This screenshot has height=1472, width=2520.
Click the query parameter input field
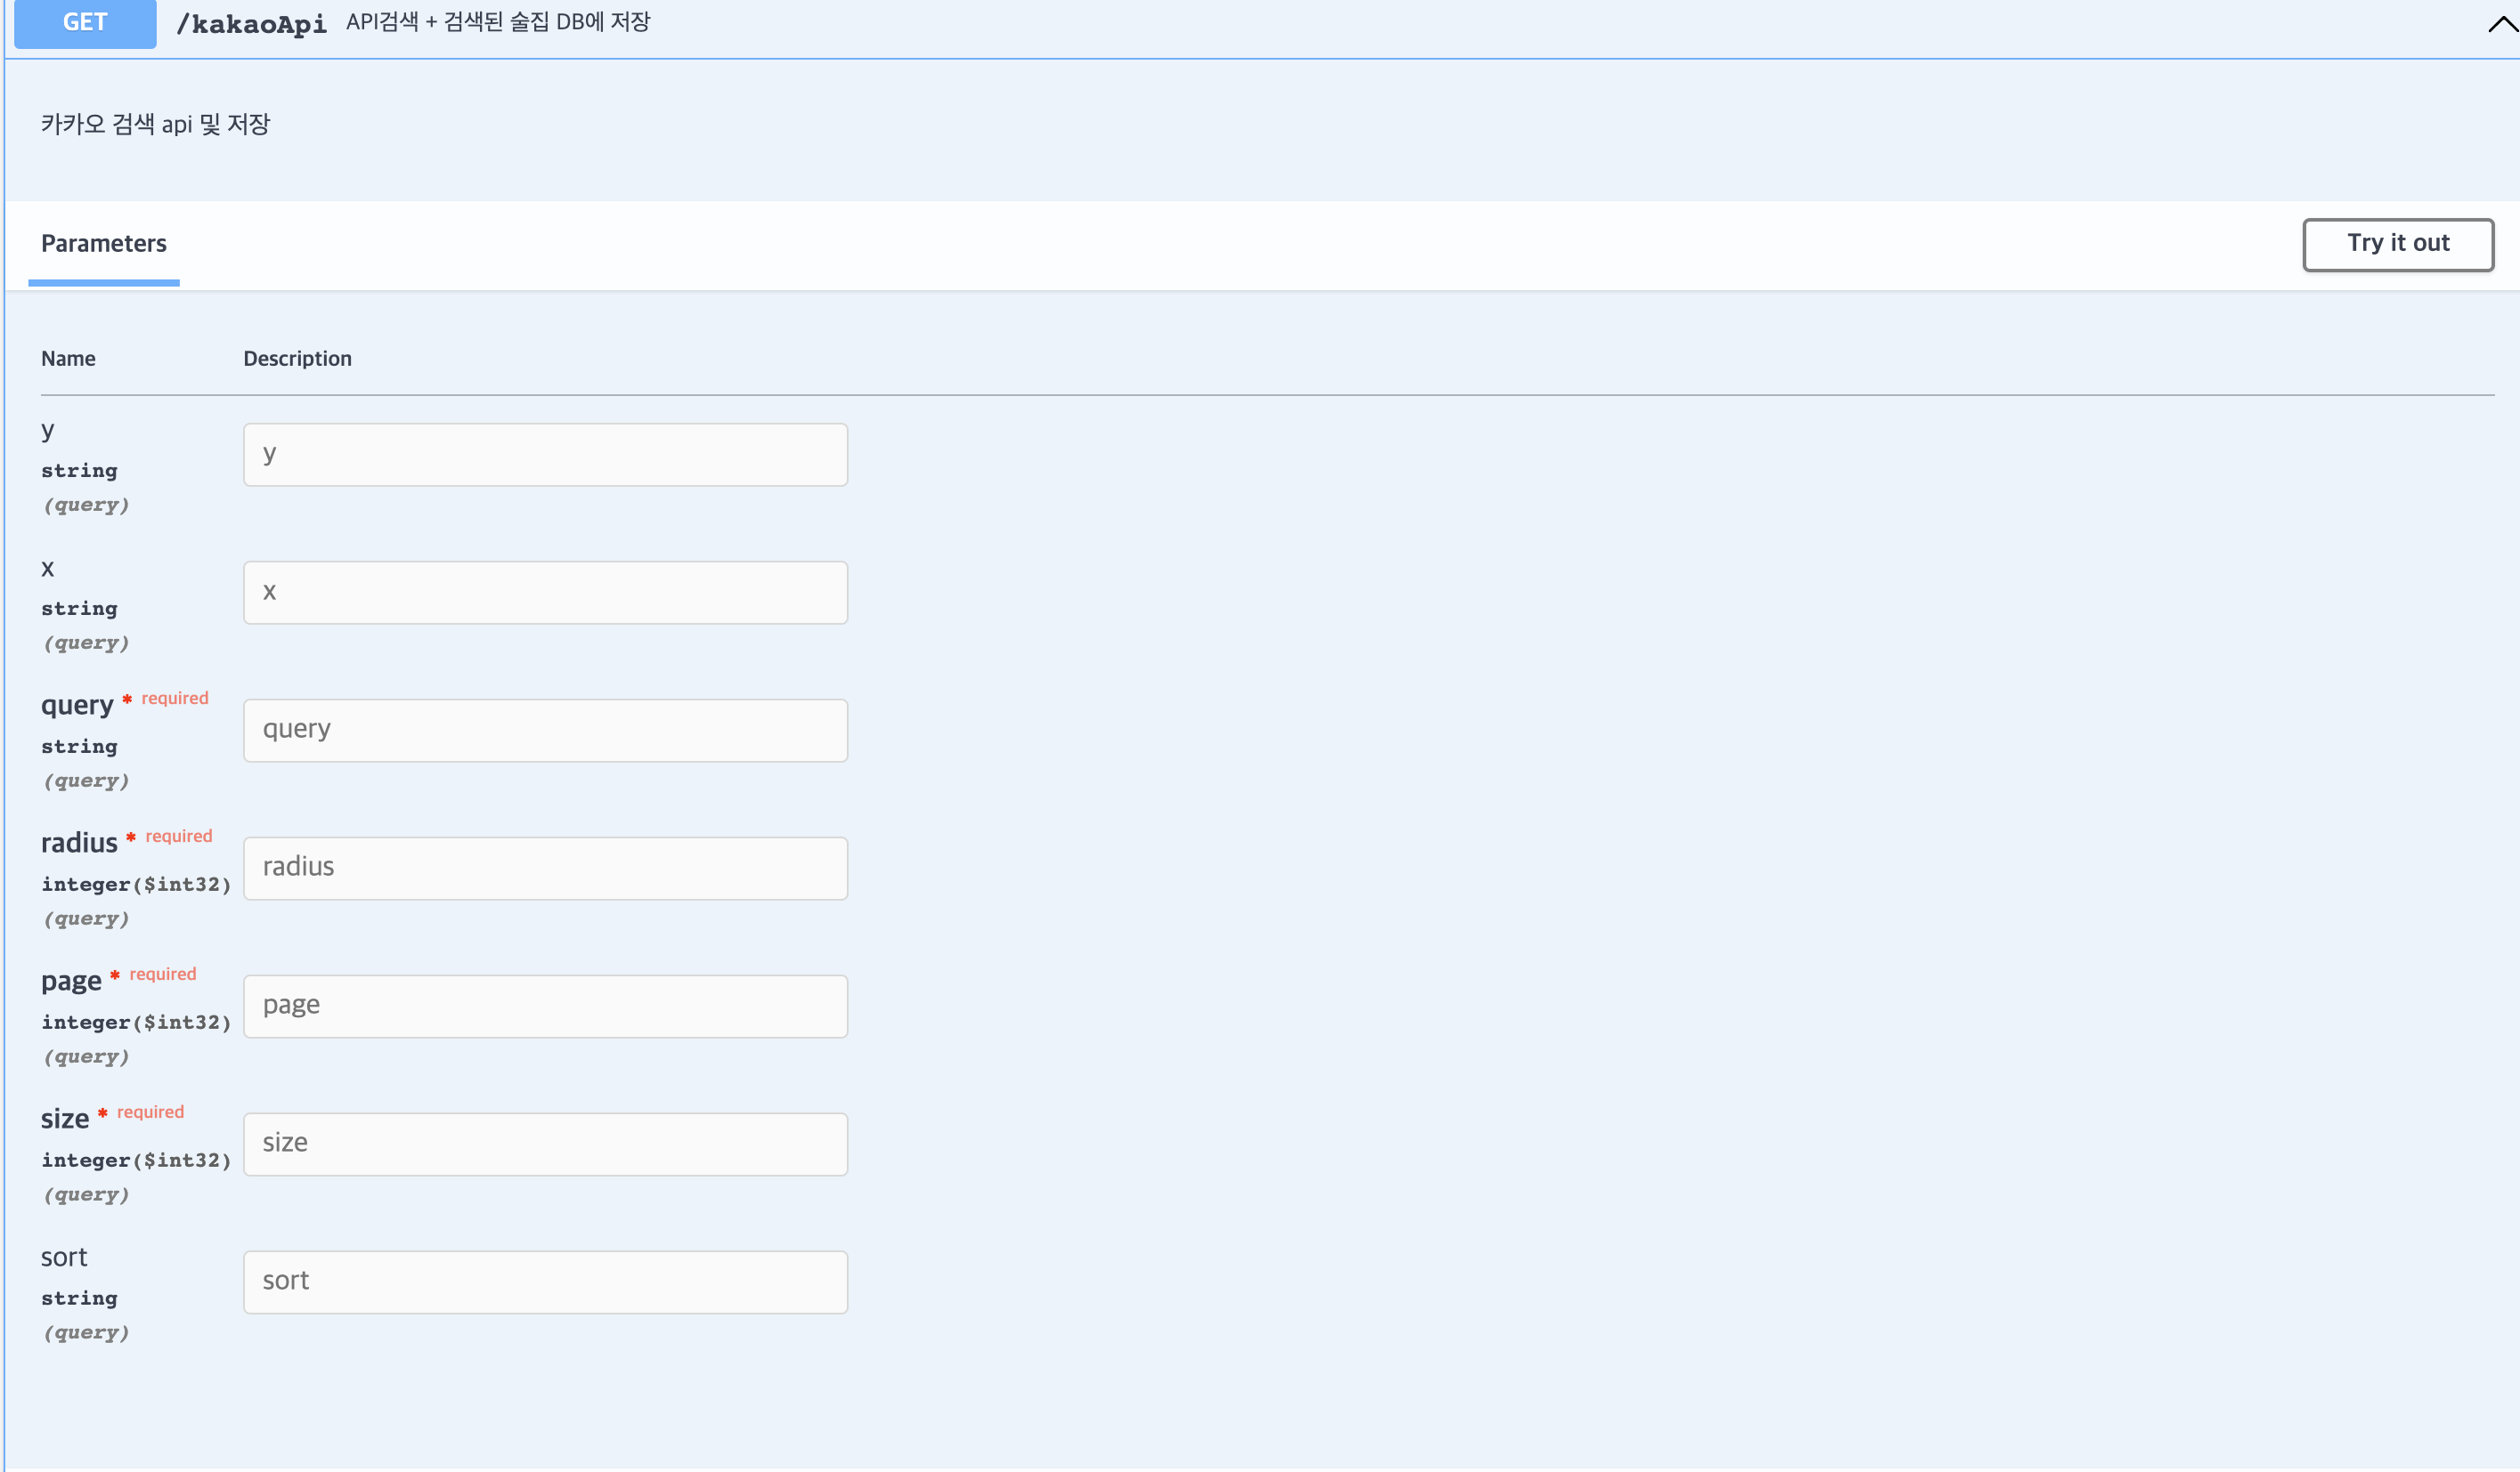[x=545, y=731]
